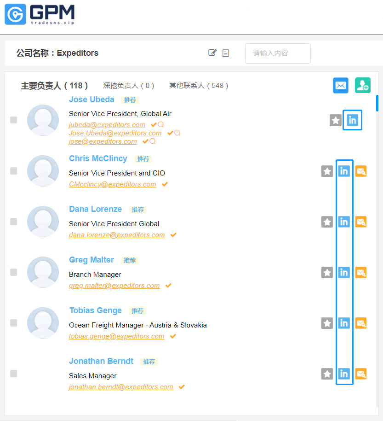This screenshot has width=383, height=421.
Task: Star Jonathan Berndt as favorite
Action: pyautogui.click(x=327, y=374)
